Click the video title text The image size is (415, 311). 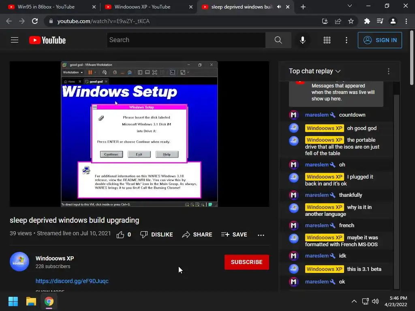[75, 220]
